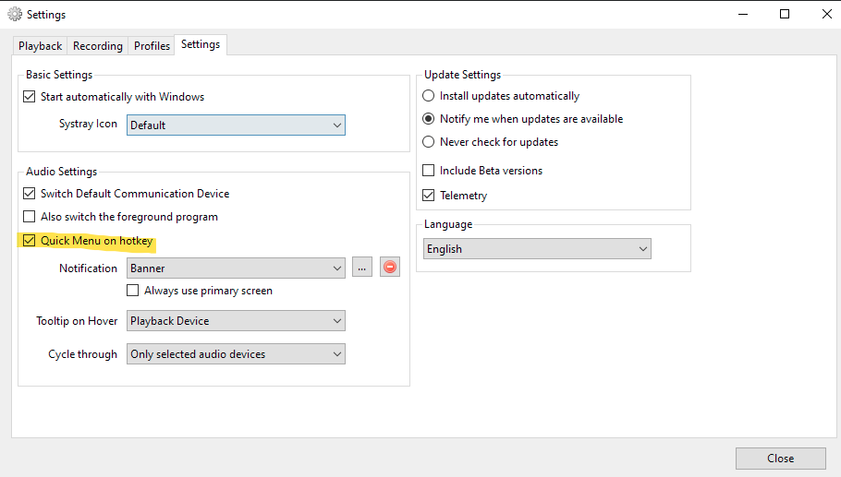Select the Settings tab
The height and width of the screenshot is (477, 841).
201,44
